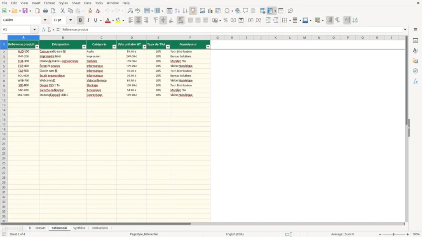Open the Sheet menu
This screenshot has width=422, height=237.
(76, 3)
